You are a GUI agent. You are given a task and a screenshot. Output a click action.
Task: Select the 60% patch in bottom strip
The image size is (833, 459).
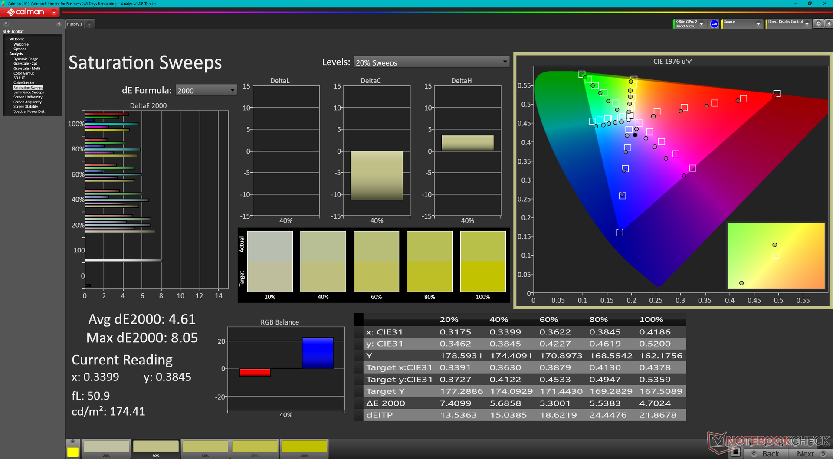click(x=205, y=449)
